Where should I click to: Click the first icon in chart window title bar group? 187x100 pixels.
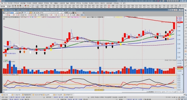click(x=169, y=10)
